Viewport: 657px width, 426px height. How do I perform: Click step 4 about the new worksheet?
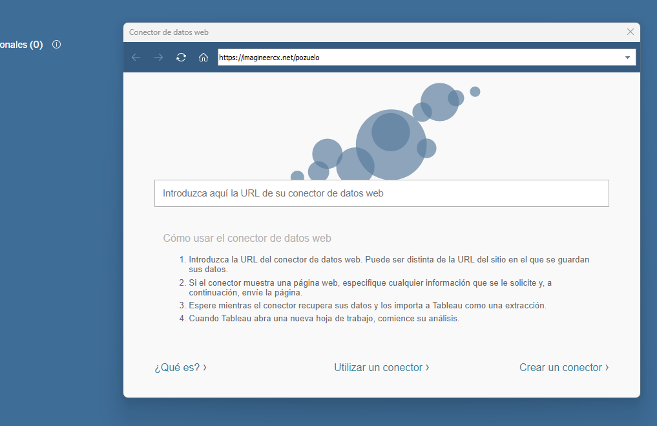point(324,318)
